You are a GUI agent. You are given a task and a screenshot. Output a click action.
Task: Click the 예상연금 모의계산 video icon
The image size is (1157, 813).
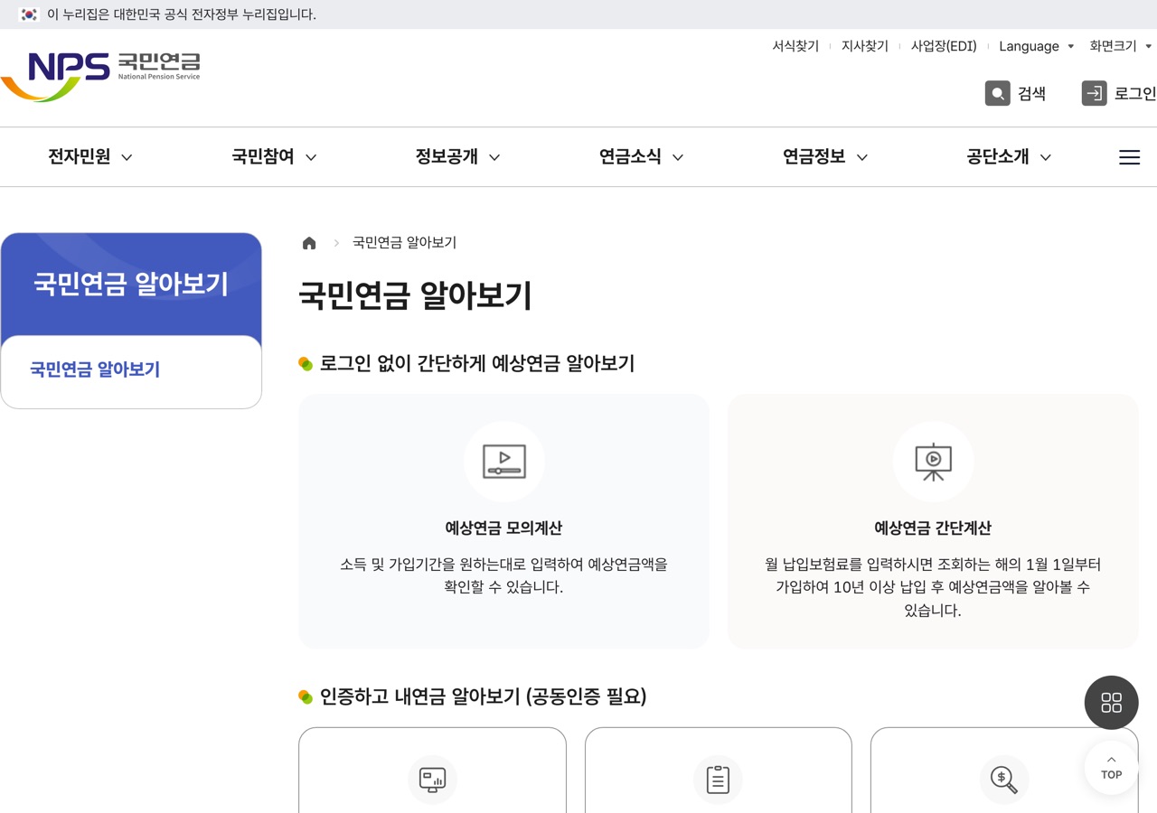(504, 462)
